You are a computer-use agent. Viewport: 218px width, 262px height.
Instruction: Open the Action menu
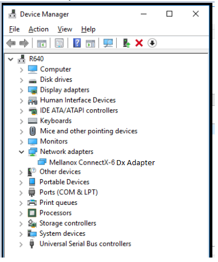39,29
